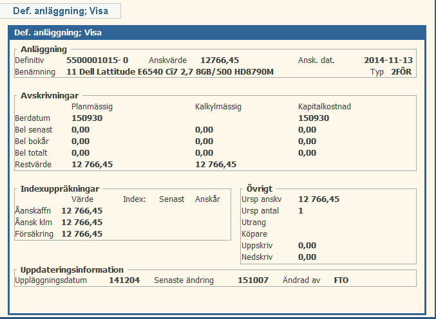Click the Ändrad av value FTO
436x319 pixels.
341,280
